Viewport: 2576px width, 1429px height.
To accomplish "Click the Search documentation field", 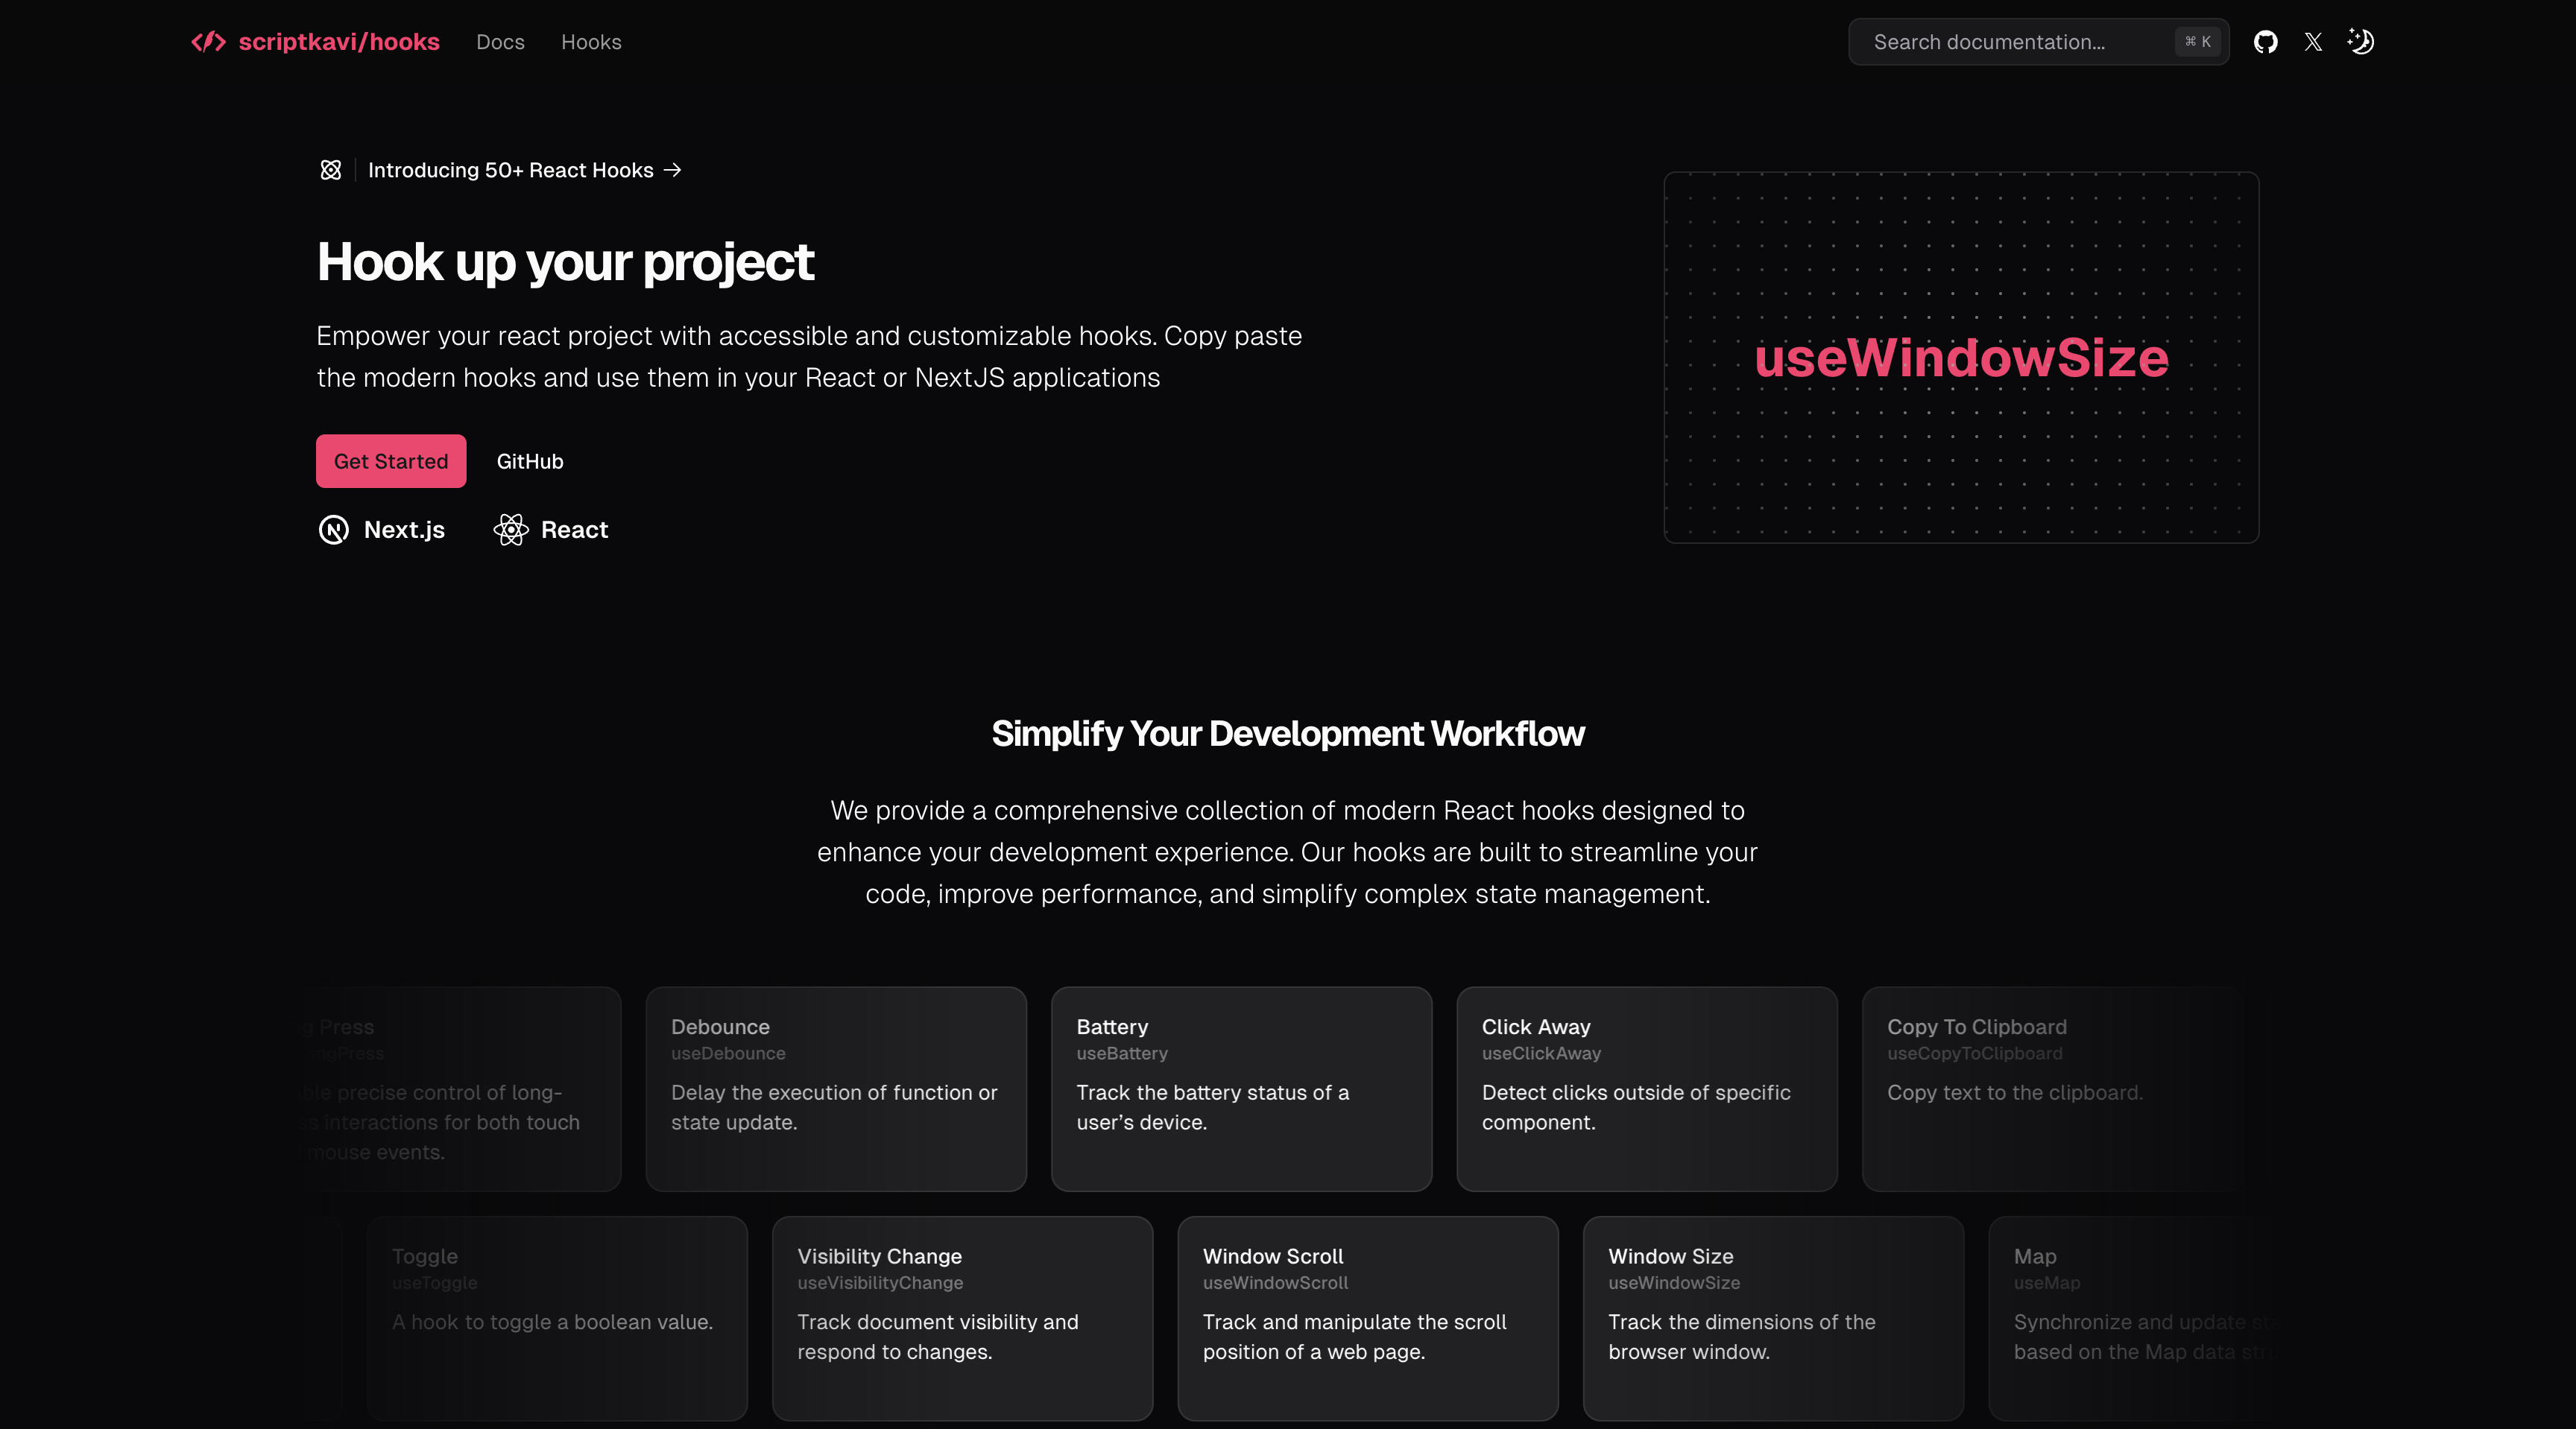I will (2038, 42).
